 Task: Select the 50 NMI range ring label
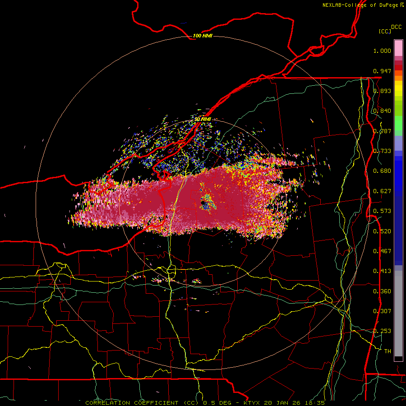coord(203,120)
